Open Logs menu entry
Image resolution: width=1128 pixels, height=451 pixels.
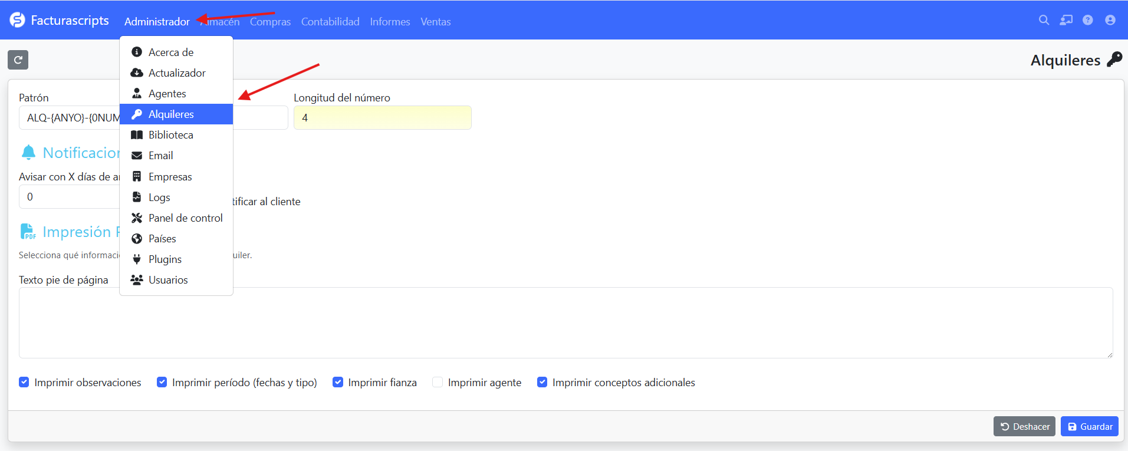[x=176, y=197]
